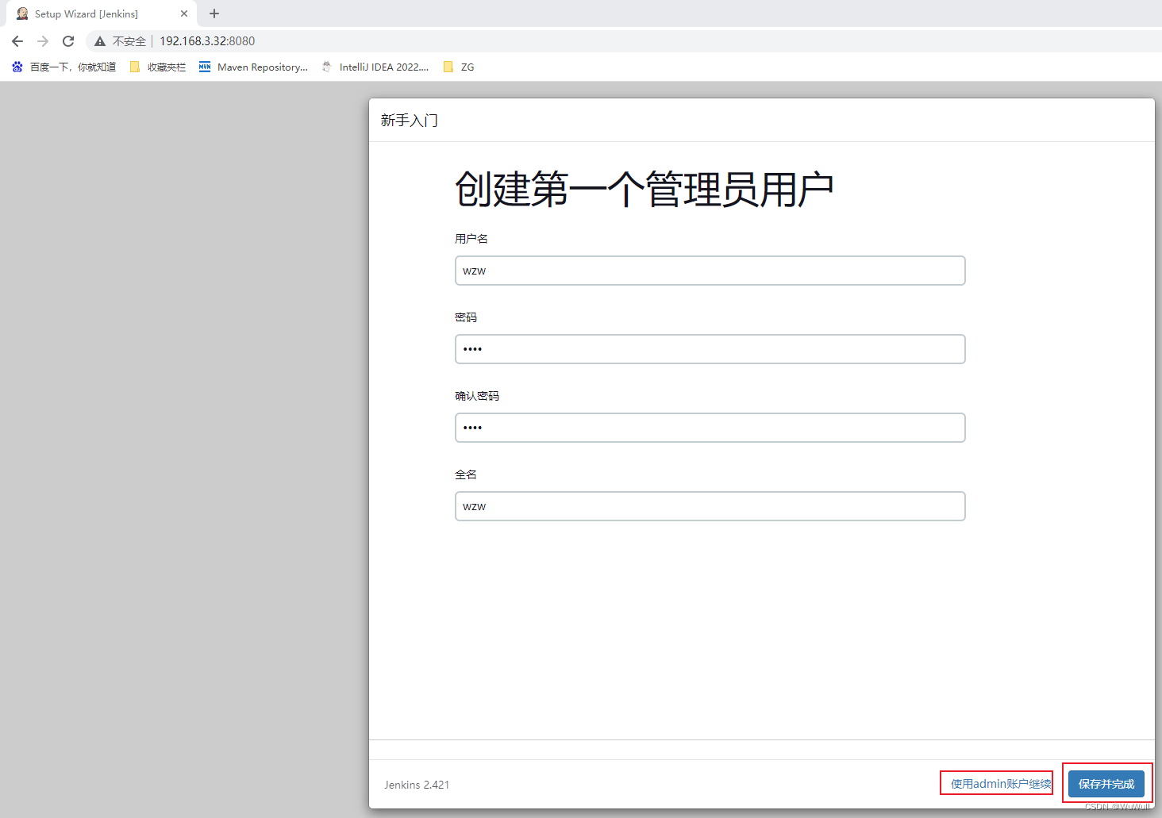The image size is (1162, 818).
Task: Click the Jenkins favicon on the tab
Action: pos(22,13)
